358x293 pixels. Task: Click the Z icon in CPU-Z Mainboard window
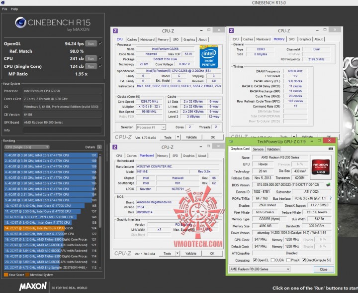point(115,147)
